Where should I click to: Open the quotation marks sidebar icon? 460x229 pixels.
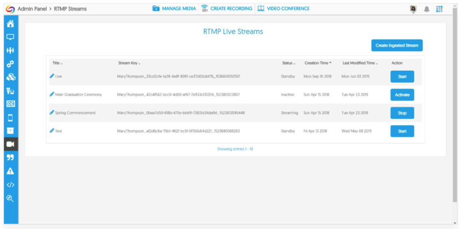10,158
